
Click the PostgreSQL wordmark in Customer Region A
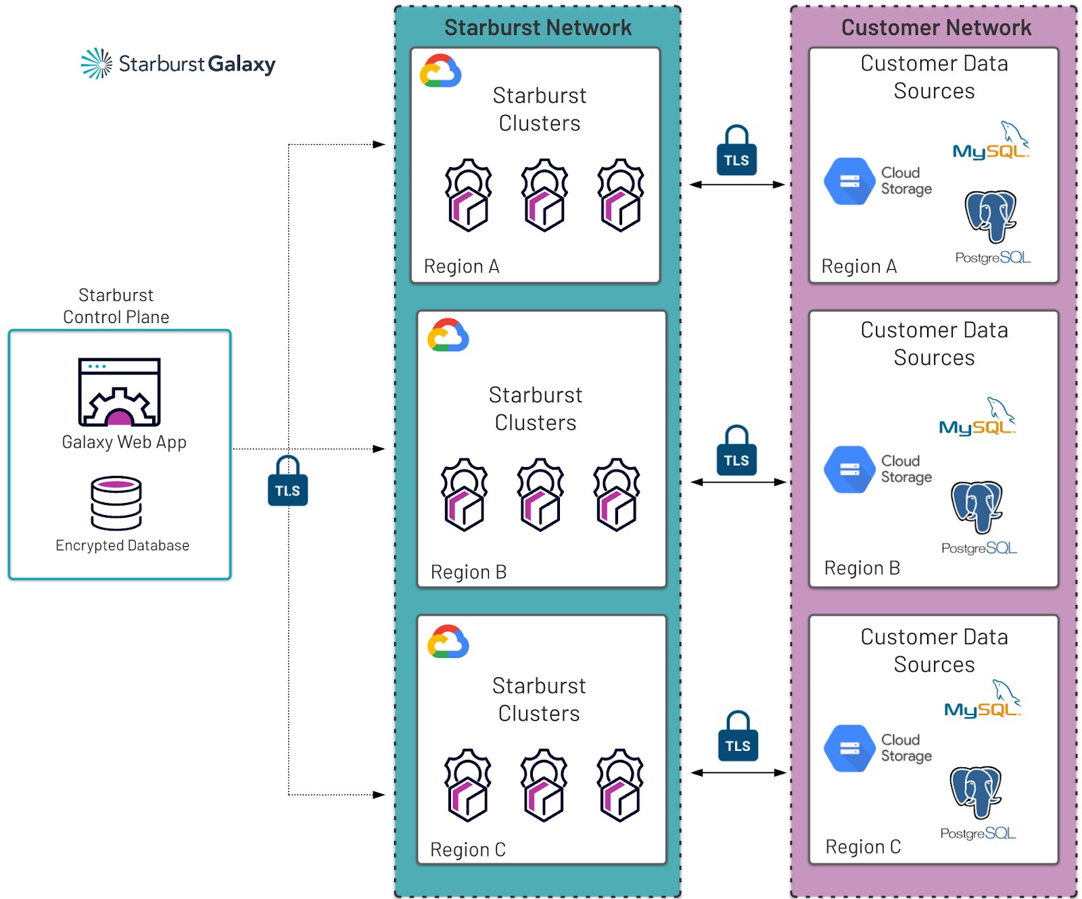pyautogui.click(x=993, y=258)
